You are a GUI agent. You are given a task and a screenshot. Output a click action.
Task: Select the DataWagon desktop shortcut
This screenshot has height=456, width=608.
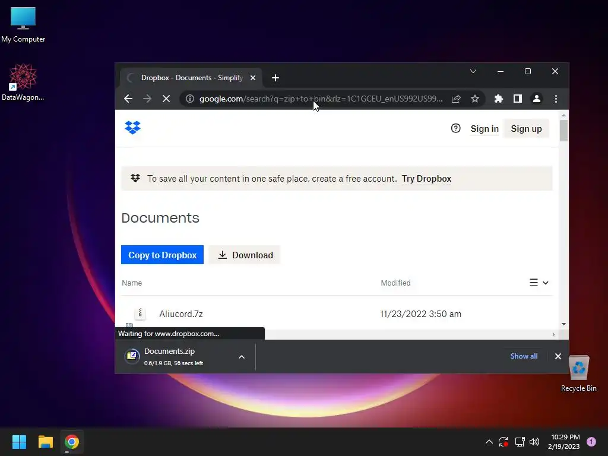pyautogui.click(x=23, y=82)
